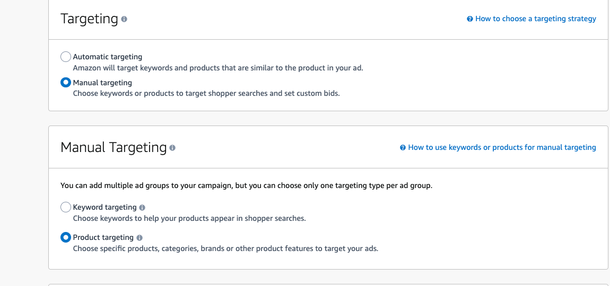Click the 'Manual targeting' option label text
This screenshot has width=610, height=286.
103,83
